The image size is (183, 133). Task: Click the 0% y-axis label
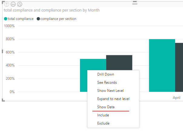point(12,92)
